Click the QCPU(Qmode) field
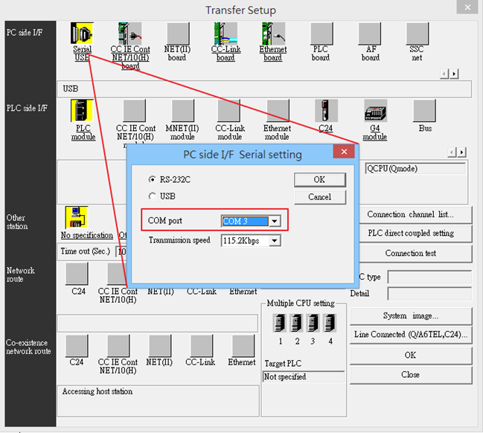The height and width of the screenshot is (433, 483). click(415, 169)
